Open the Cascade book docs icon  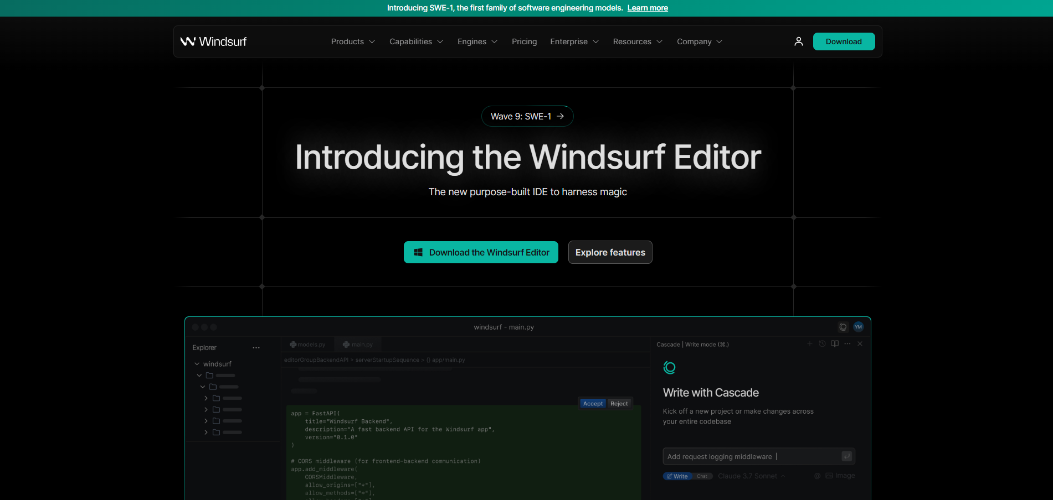click(x=835, y=343)
